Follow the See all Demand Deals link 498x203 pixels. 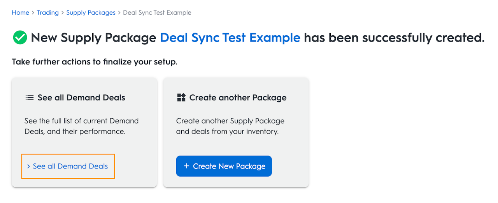[x=70, y=166]
